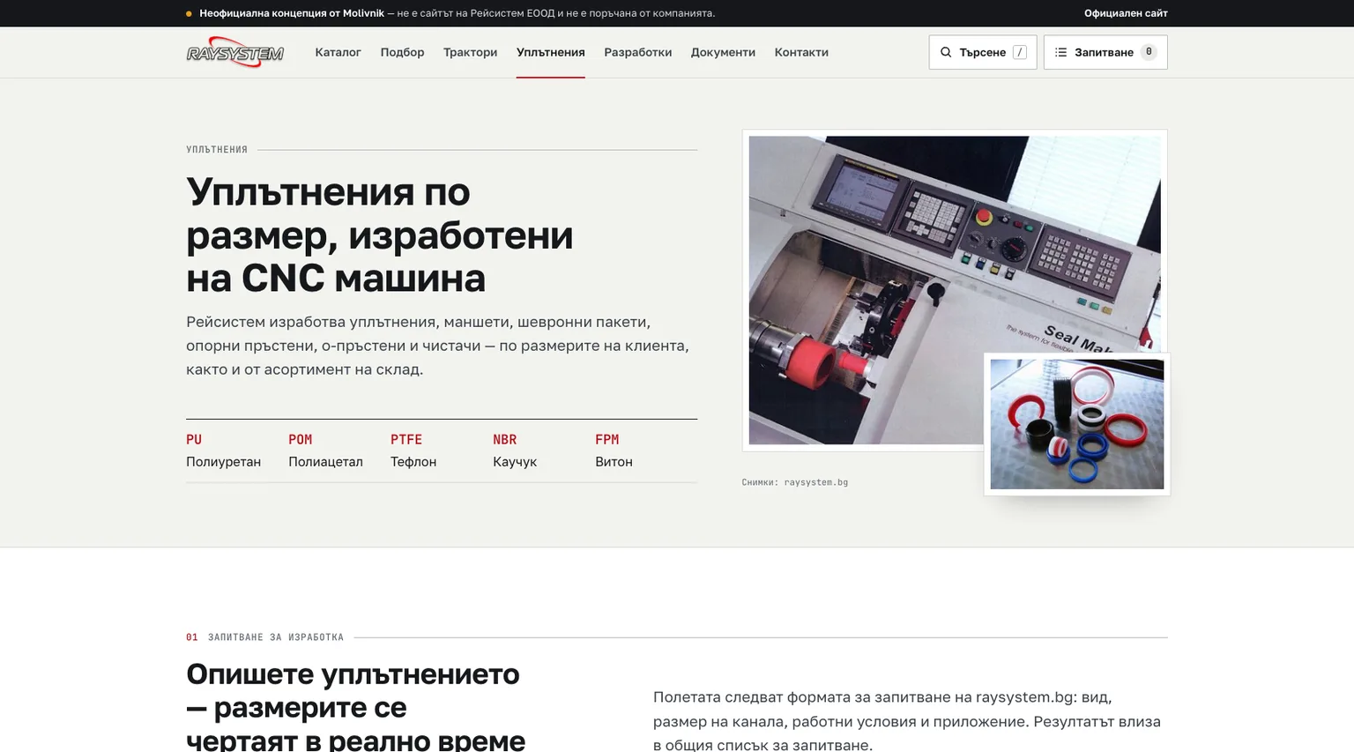The width and height of the screenshot is (1354, 752).
Task: Open the colored seals photo
Action: click(x=1077, y=424)
